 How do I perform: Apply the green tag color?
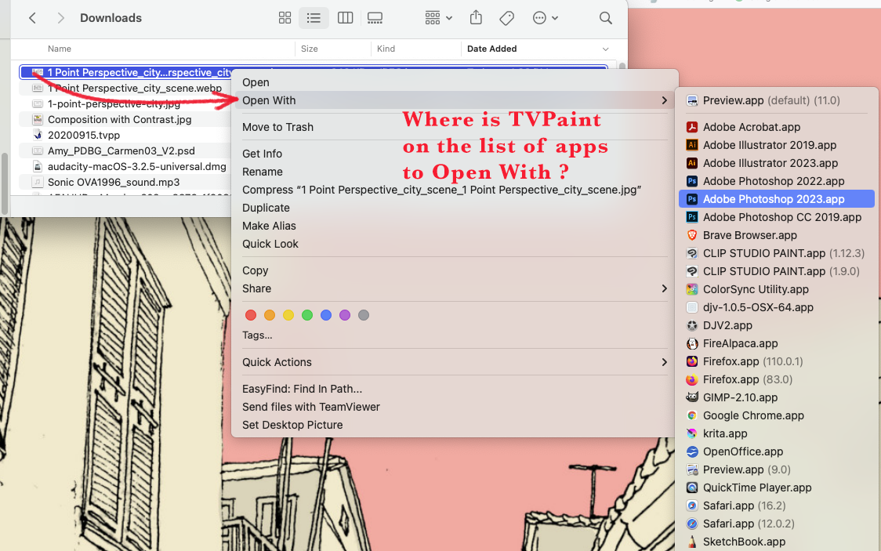(x=307, y=315)
